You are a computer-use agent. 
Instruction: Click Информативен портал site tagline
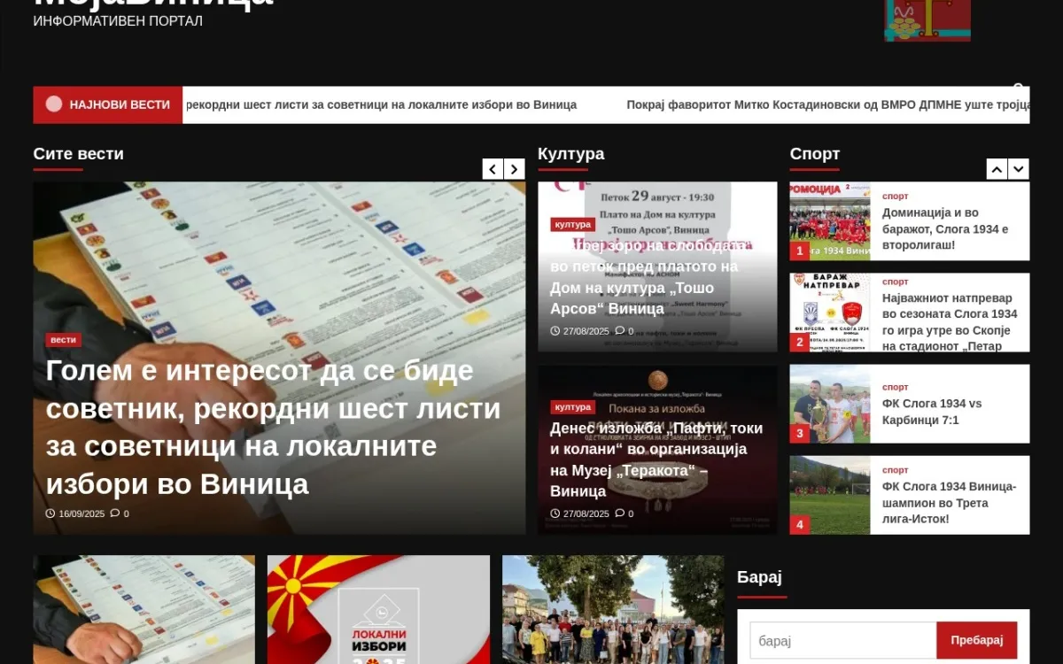(118, 20)
